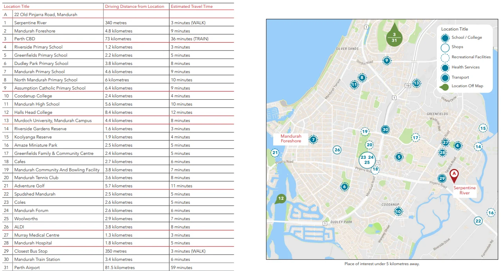Image resolution: width=503 pixels, height=271 pixels.
Task: Click the Mandurah Foreshore label on map
Action: (291, 139)
